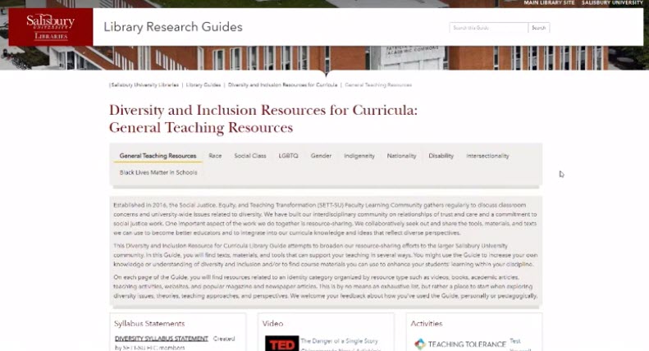The image size is (649, 351).
Task: Click the Syllabus Statements box heading
Action: coord(149,324)
